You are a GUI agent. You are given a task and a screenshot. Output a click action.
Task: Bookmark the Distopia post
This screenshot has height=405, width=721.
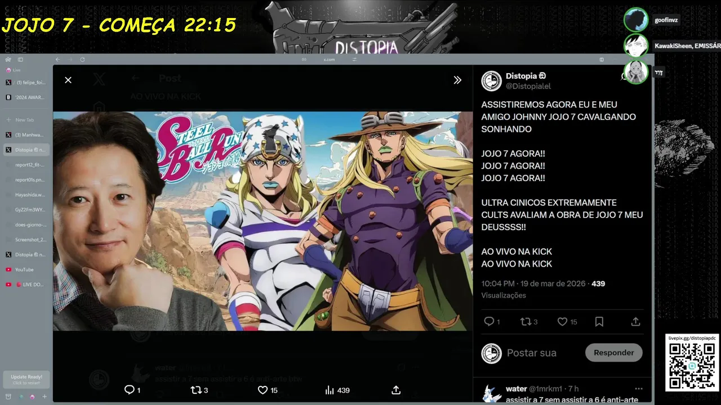tap(599, 322)
